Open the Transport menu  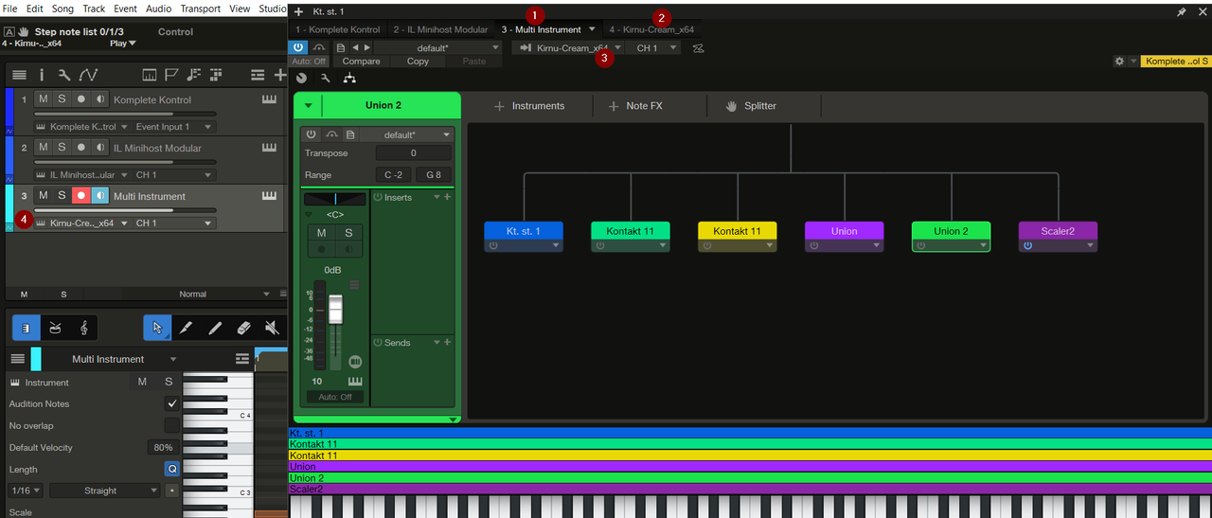coord(200,9)
